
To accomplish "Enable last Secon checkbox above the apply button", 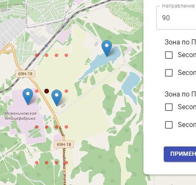I will 169,125.
